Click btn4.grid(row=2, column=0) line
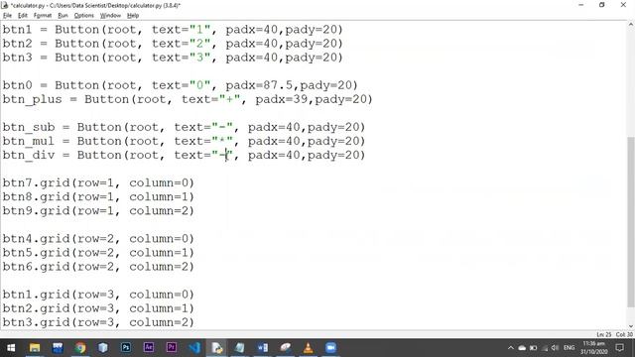Image resolution: width=635 pixels, height=357 pixels. (x=98, y=239)
